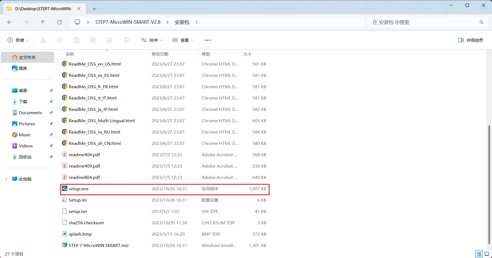
Task: Refresh the current folder
Action: click(59, 22)
